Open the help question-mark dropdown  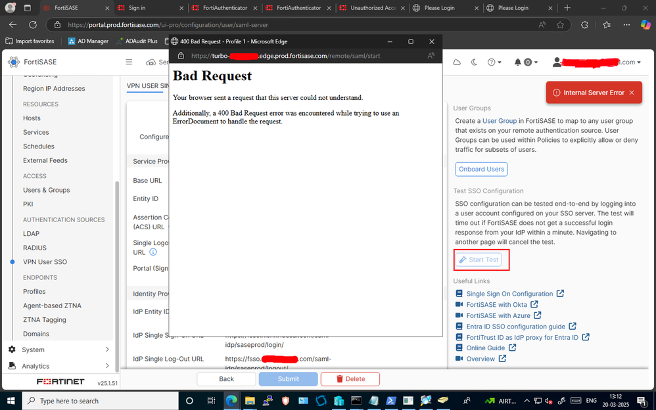pos(494,62)
